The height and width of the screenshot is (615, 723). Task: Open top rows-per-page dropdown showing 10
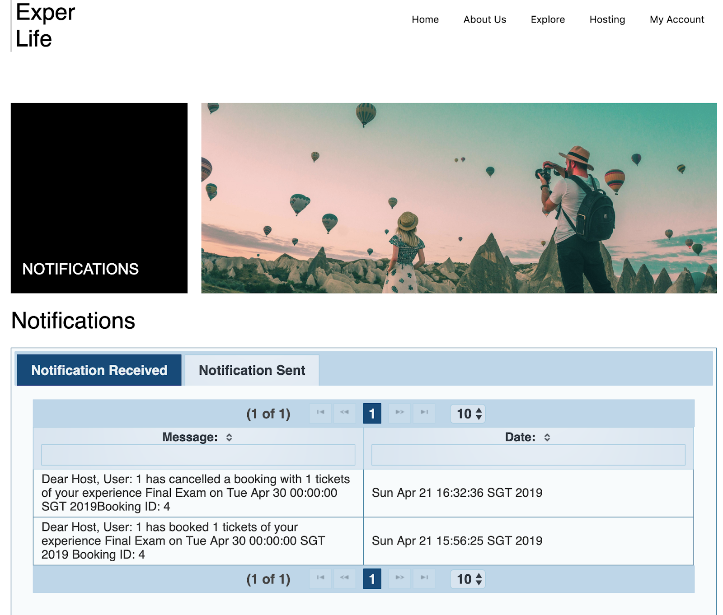pos(468,414)
